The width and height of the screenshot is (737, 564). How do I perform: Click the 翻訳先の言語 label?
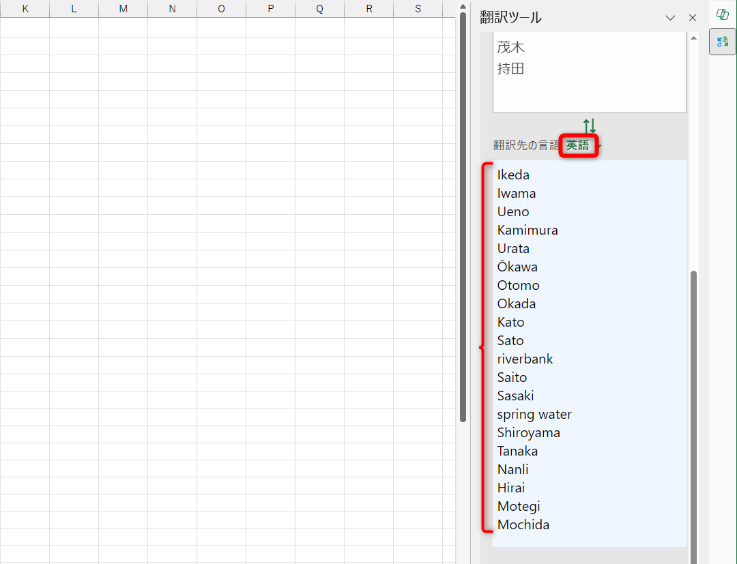pos(526,145)
